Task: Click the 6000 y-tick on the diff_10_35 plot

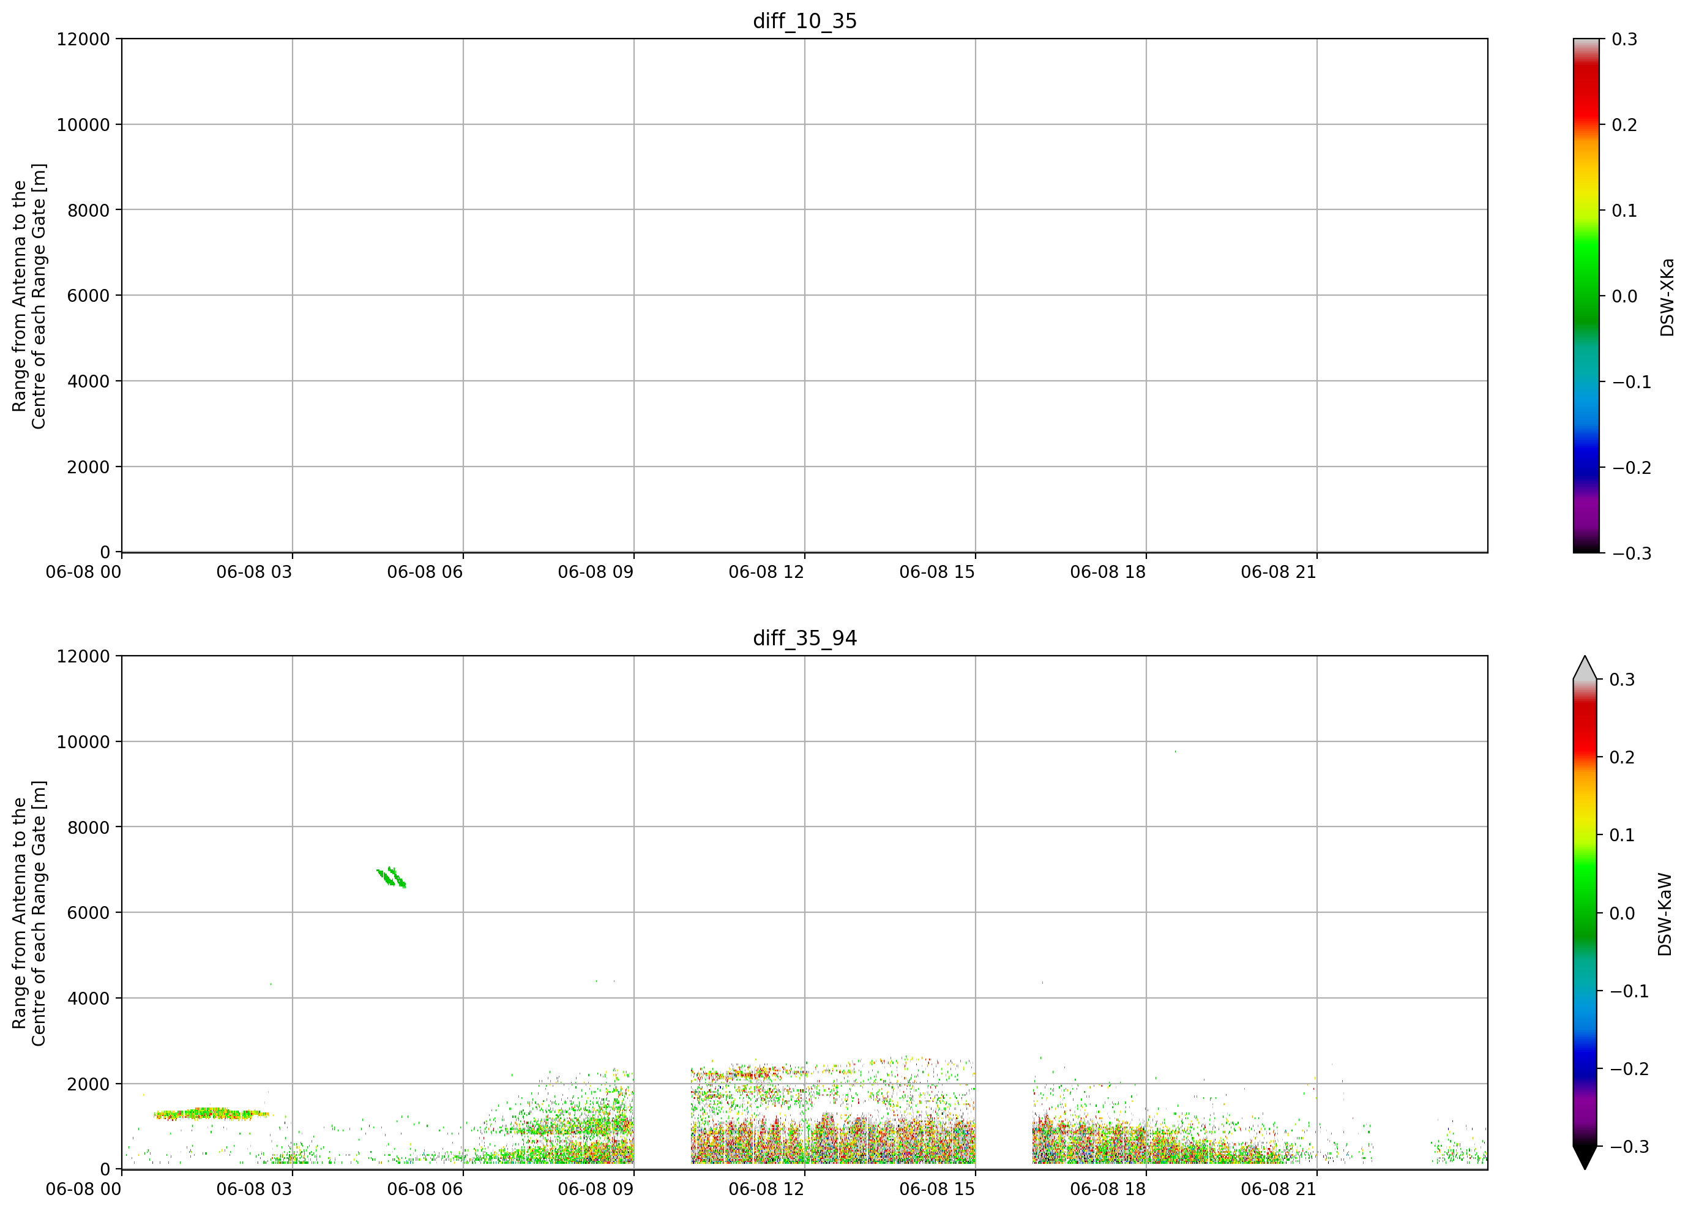Action: (x=89, y=296)
